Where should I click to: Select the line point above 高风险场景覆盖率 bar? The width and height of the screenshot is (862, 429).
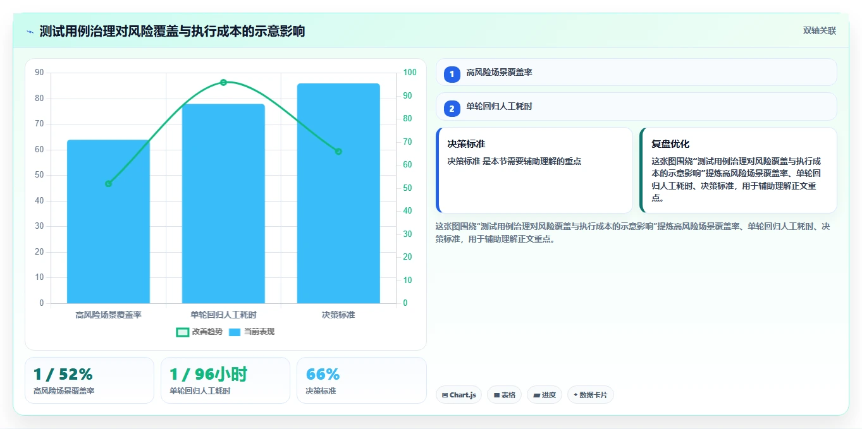(108, 184)
